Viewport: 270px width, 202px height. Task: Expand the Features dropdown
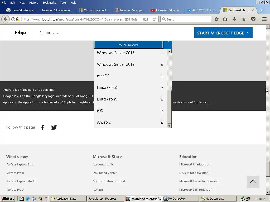[x=49, y=33]
